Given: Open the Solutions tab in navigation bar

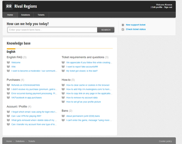Looking at the screenshot, I should click(25, 15).
